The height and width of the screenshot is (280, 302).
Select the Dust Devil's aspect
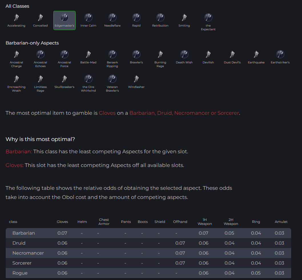pyautogui.click(x=232, y=54)
